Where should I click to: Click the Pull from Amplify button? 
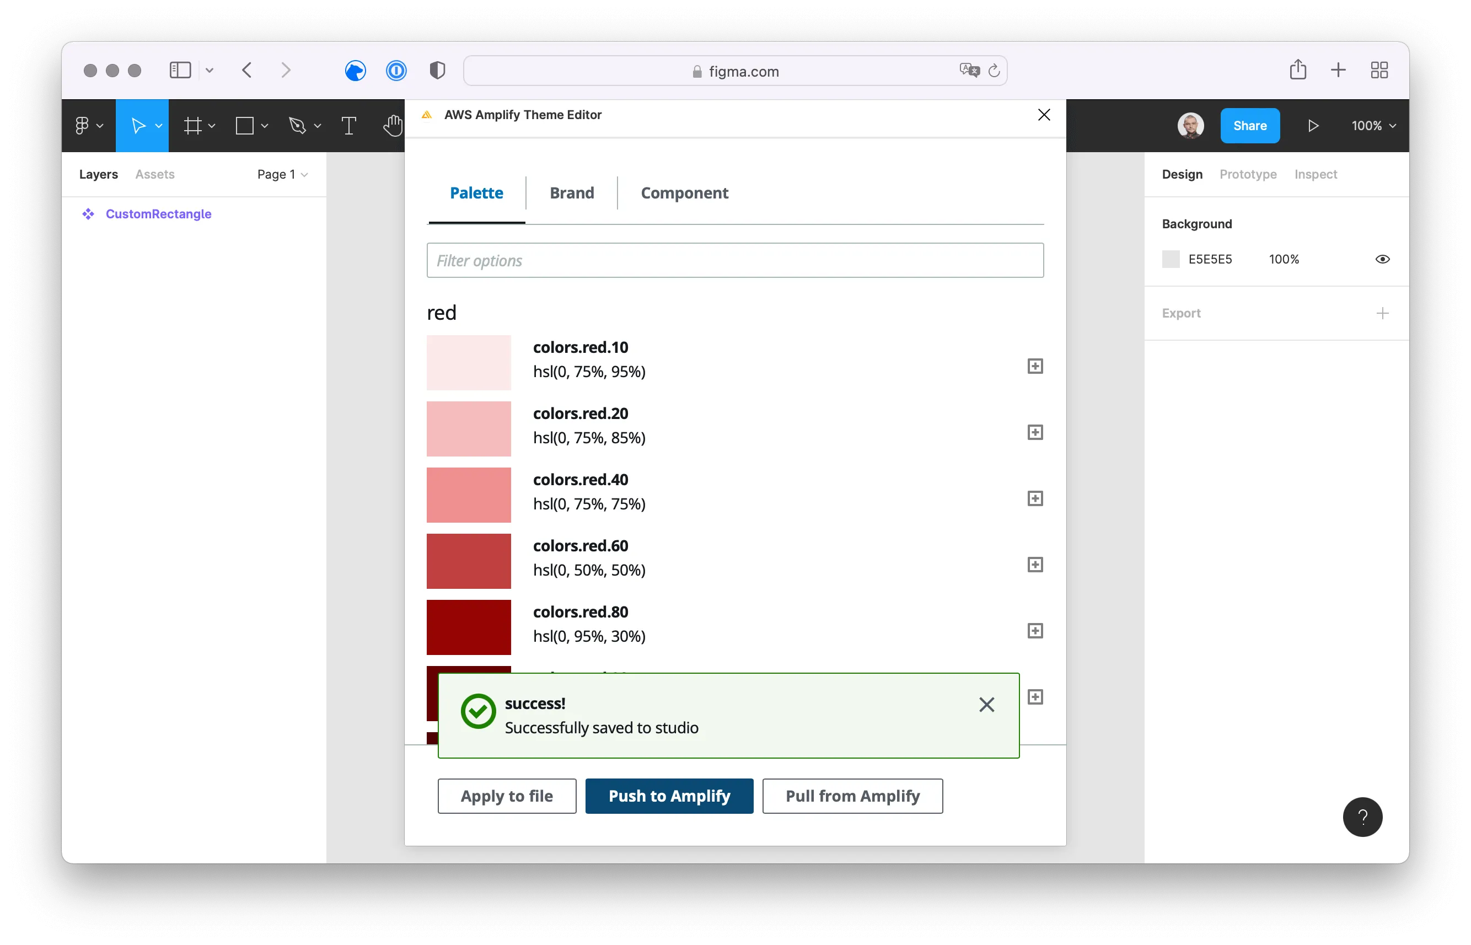[852, 795]
